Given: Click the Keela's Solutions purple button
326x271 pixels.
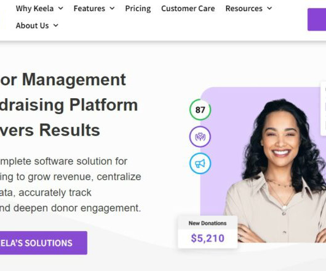Looking at the screenshot, I should [x=43, y=243].
